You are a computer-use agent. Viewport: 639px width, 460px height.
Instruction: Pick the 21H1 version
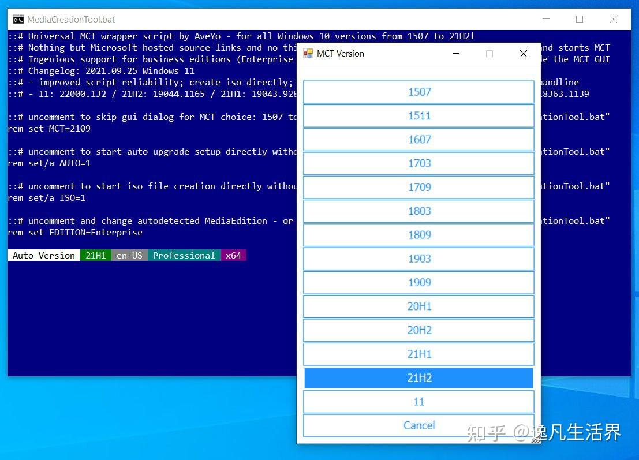click(x=418, y=354)
